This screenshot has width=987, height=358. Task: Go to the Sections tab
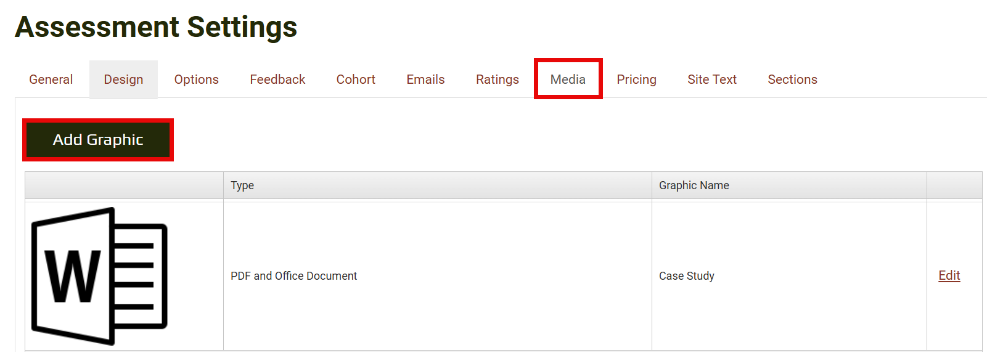[792, 79]
